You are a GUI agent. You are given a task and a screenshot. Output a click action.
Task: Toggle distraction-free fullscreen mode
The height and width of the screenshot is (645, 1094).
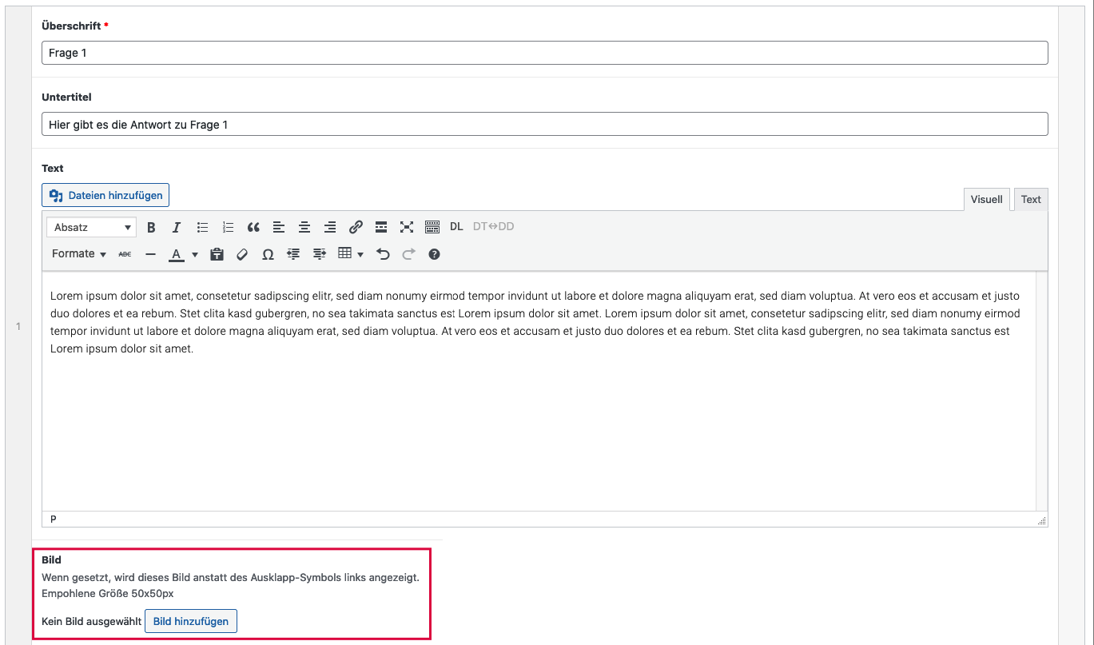click(x=407, y=228)
